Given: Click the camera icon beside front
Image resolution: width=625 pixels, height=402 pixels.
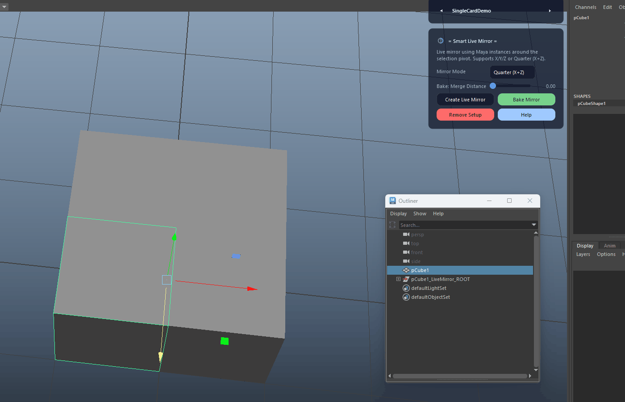Looking at the screenshot, I should [x=406, y=252].
